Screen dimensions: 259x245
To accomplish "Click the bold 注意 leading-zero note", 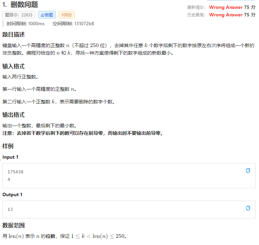I will 82,133.
